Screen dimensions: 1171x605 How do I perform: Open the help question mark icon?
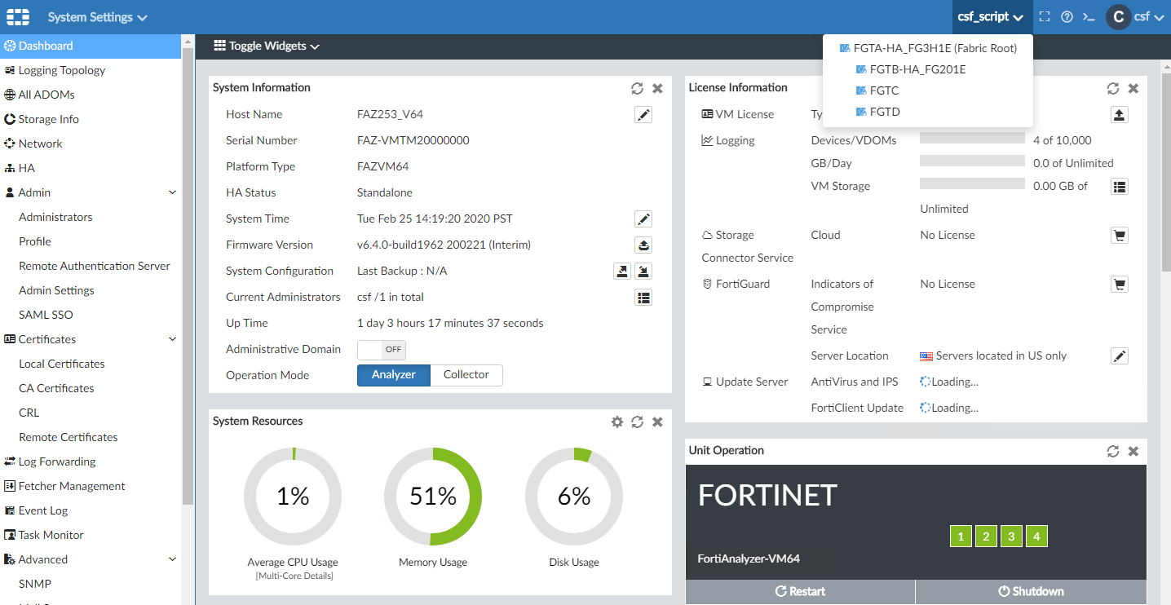[x=1067, y=17]
